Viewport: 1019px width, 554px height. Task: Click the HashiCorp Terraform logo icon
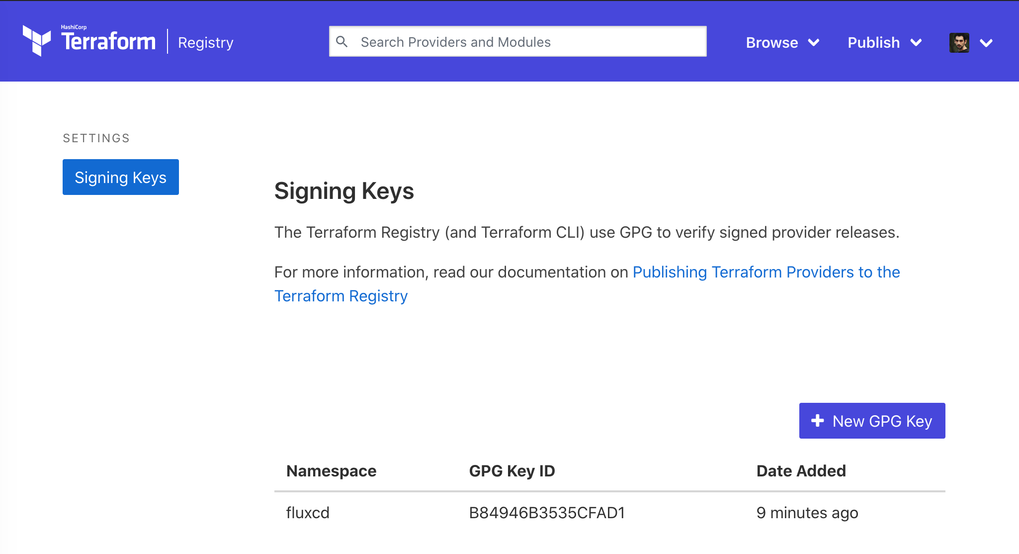[36, 42]
